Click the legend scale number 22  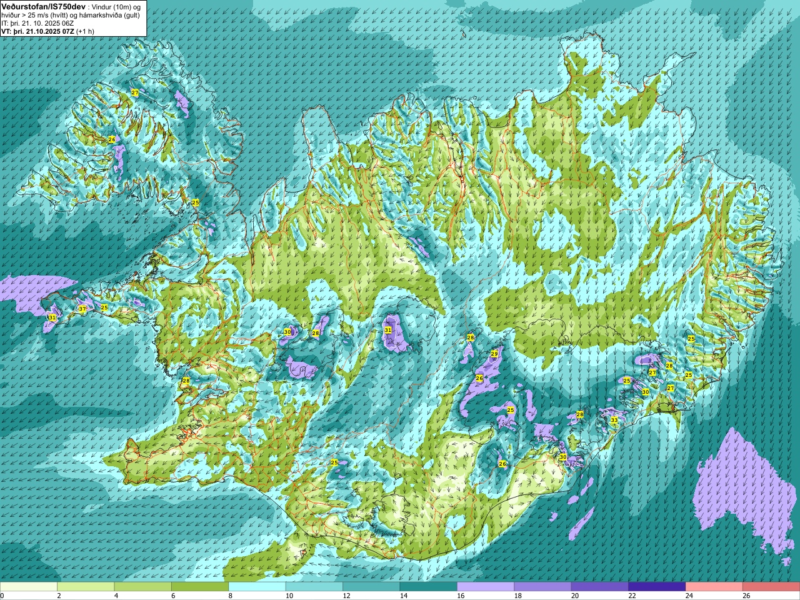click(x=632, y=596)
